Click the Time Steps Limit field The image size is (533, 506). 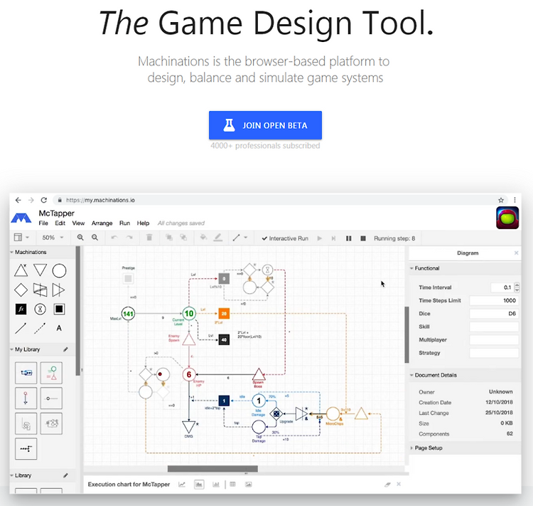coord(494,300)
